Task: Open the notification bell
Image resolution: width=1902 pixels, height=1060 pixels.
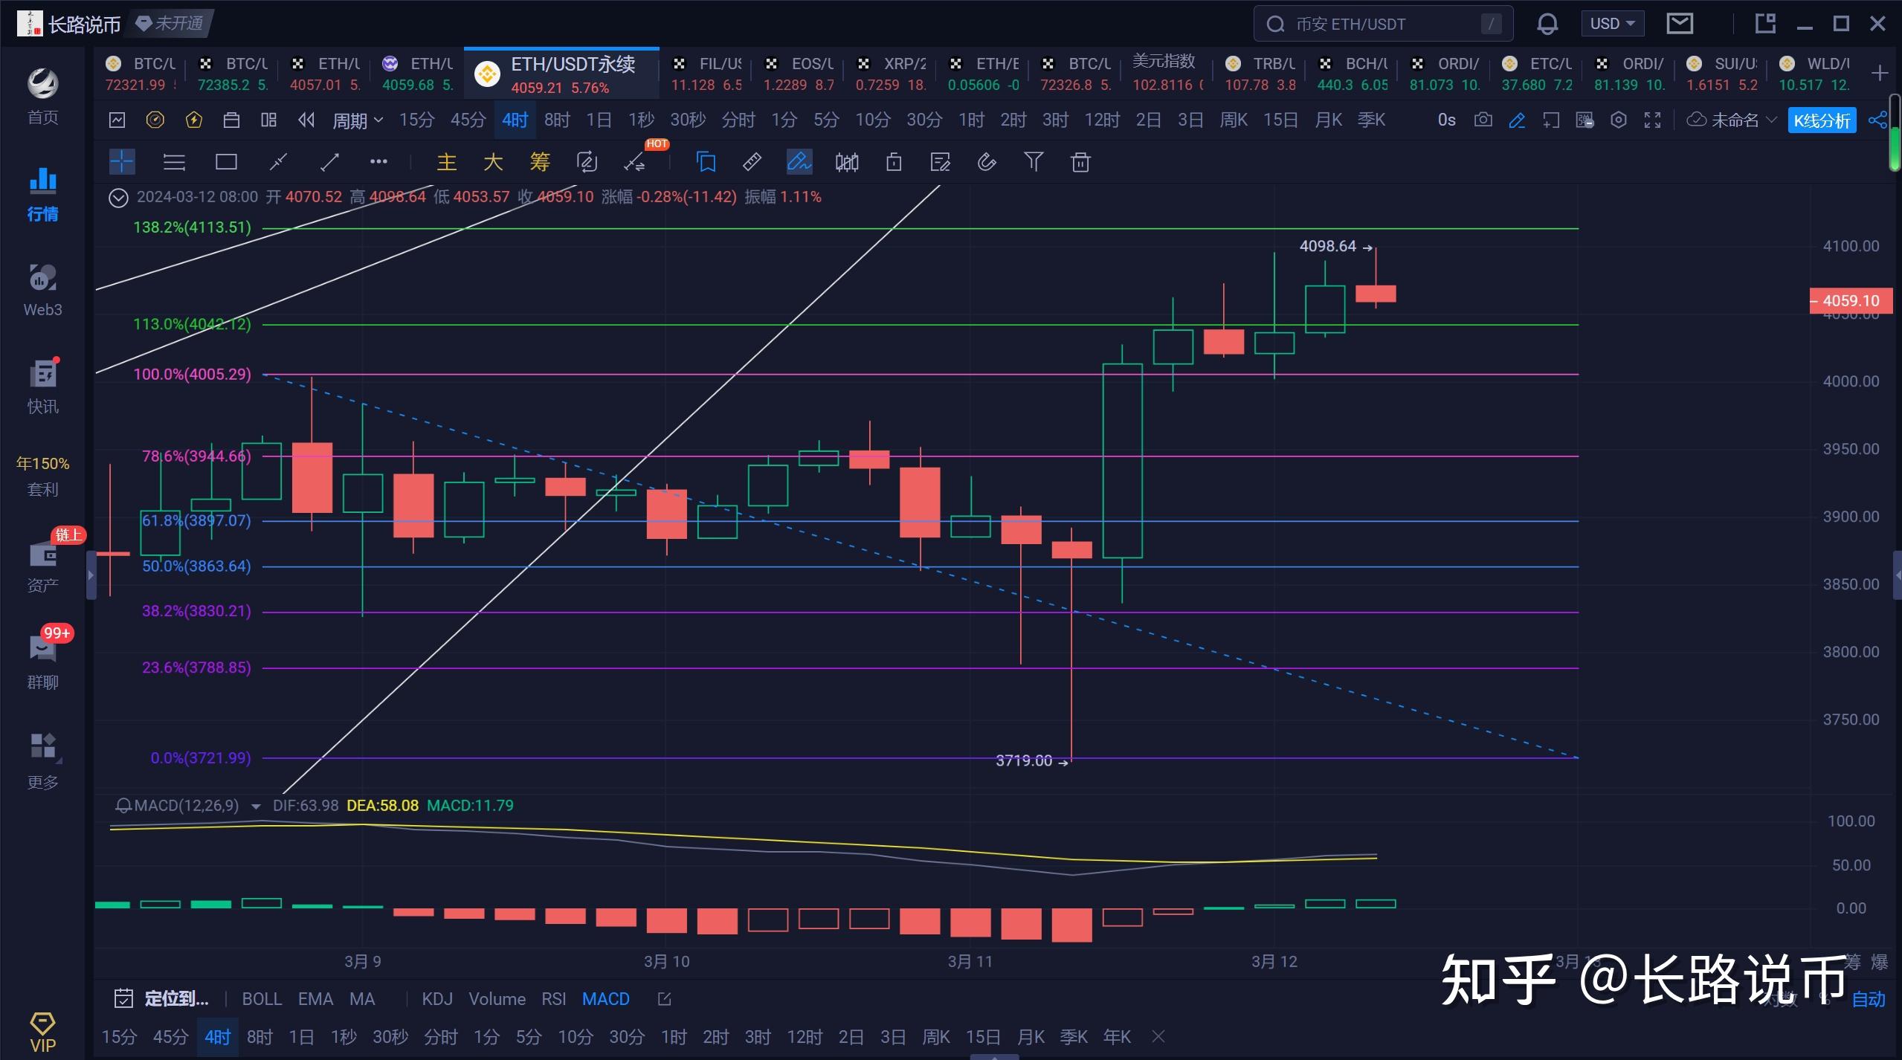Action: [x=1547, y=24]
